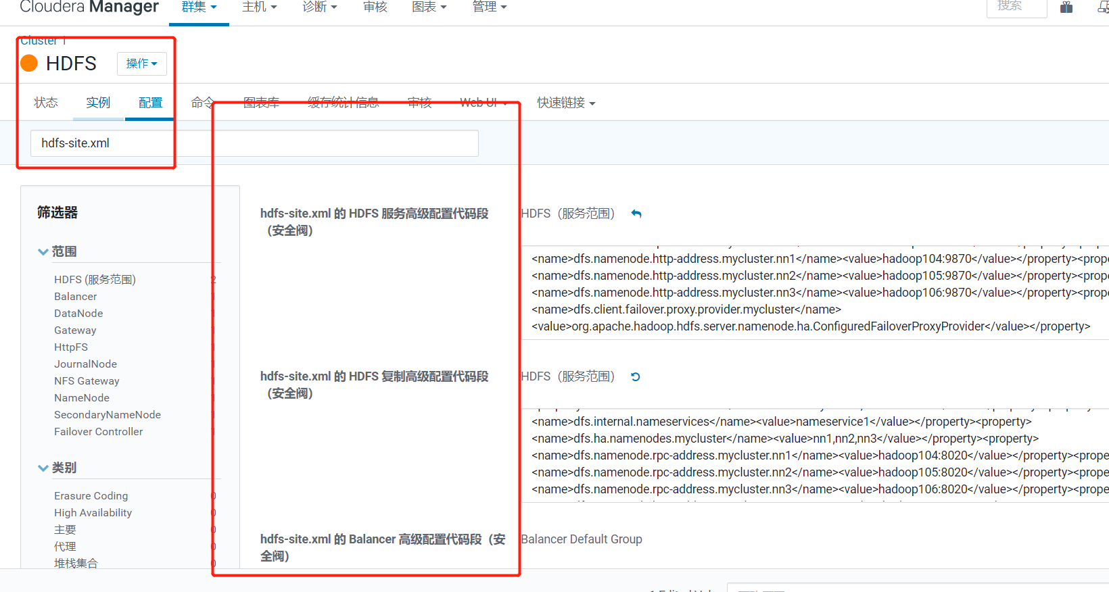Open the 诊断 menu
1109x592 pixels.
click(319, 7)
